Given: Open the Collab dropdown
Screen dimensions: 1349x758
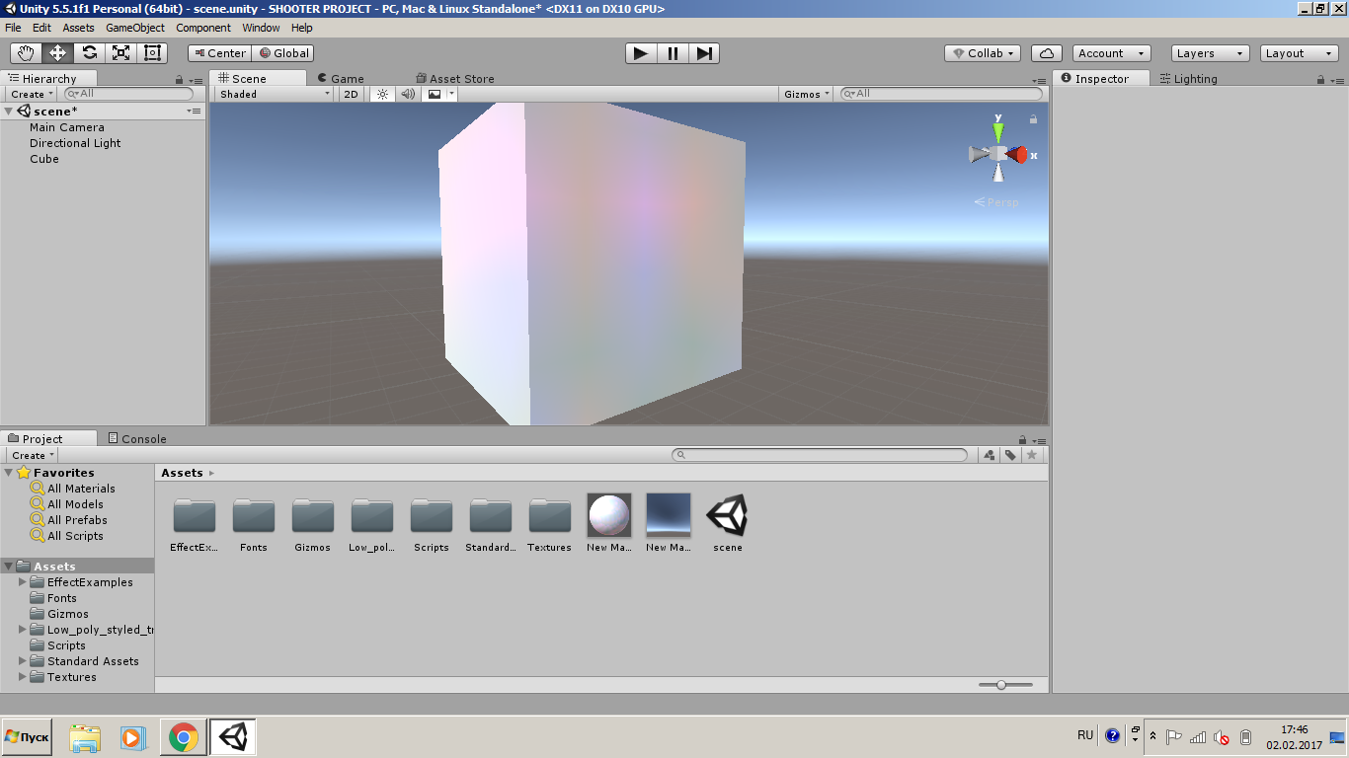Looking at the screenshot, I should pos(983,53).
